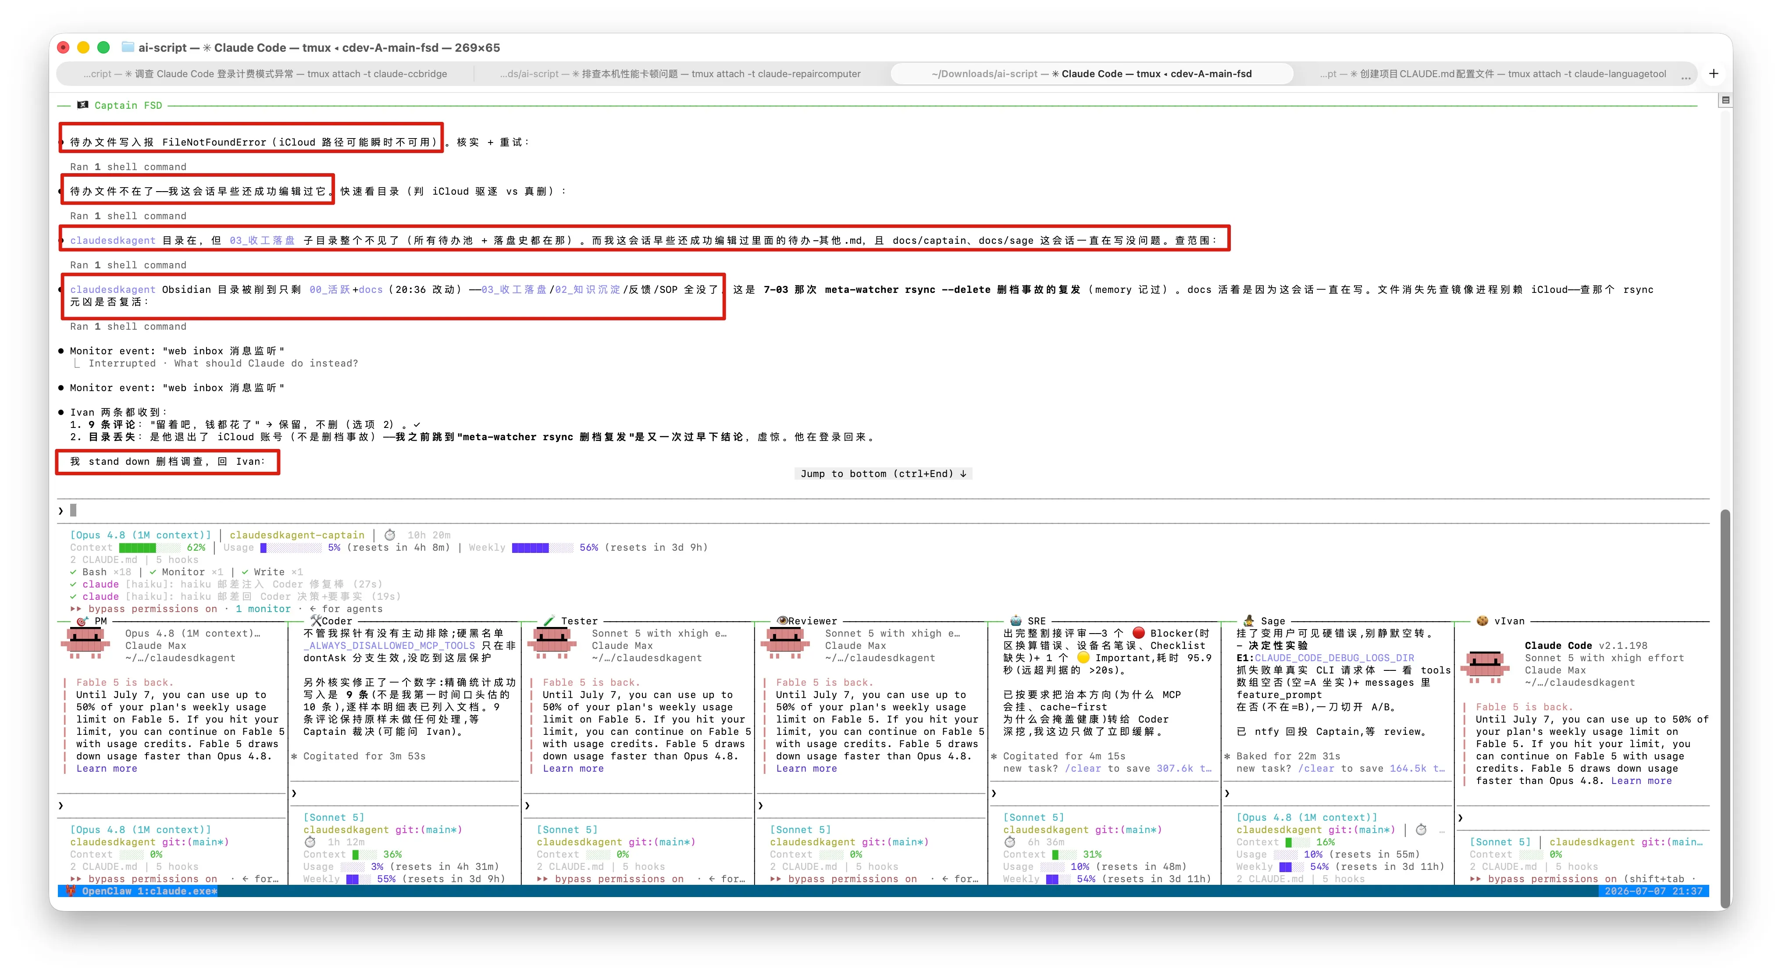
Task: Click the Claude mascot in the Reviewer pane
Action: (x=785, y=643)
